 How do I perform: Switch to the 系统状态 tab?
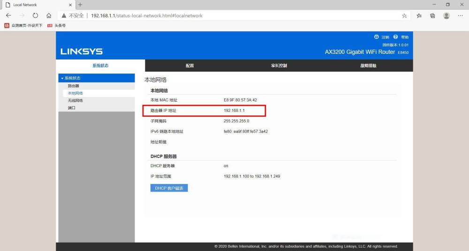pos(100,66)
